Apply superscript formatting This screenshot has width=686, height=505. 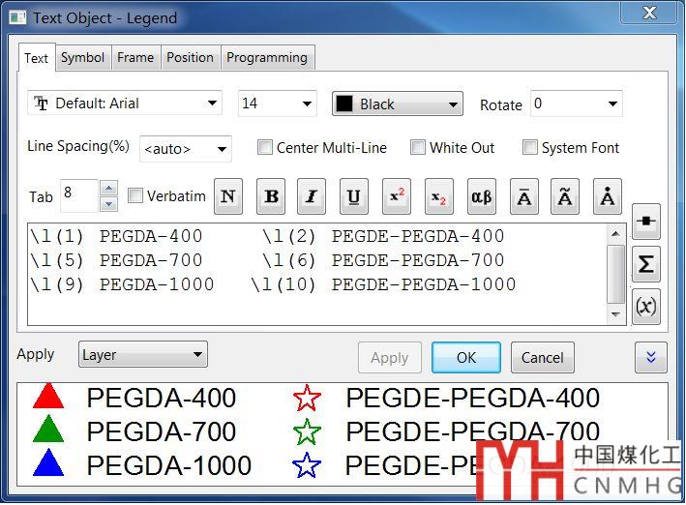397,196
